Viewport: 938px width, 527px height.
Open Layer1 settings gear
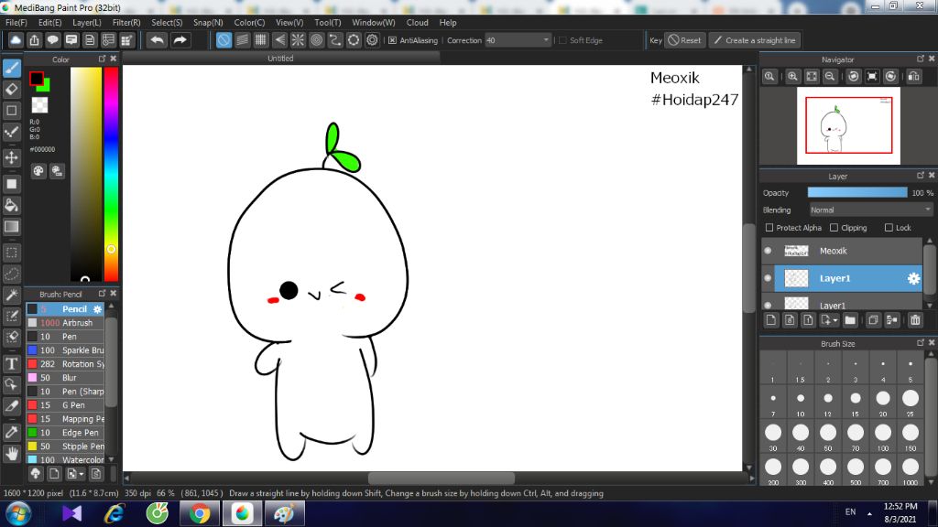coord(913,278)
